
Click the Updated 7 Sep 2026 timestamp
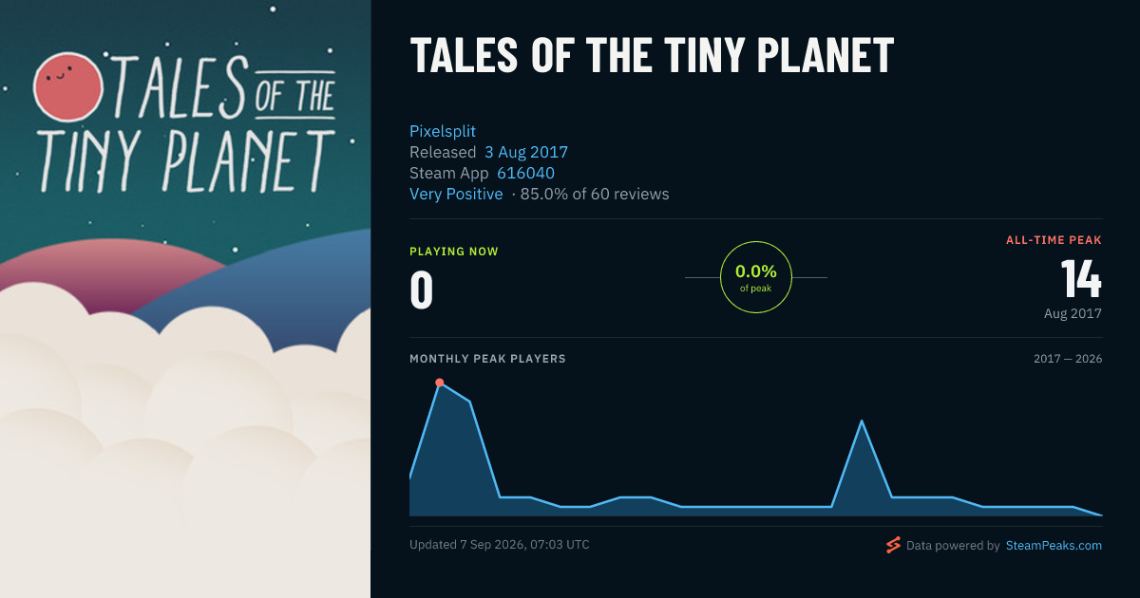click(x=500, y=545)
